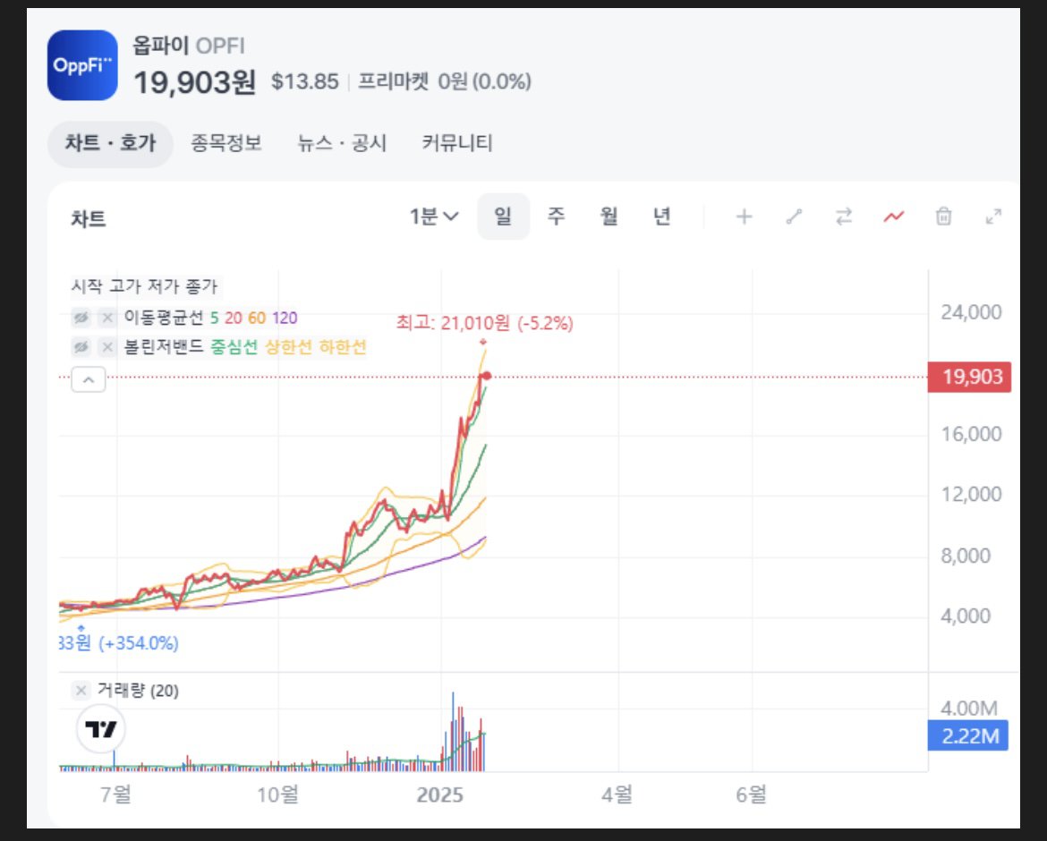
Task: Expand chart to fullscreen via arrows icon
Action: pos(992,216)
